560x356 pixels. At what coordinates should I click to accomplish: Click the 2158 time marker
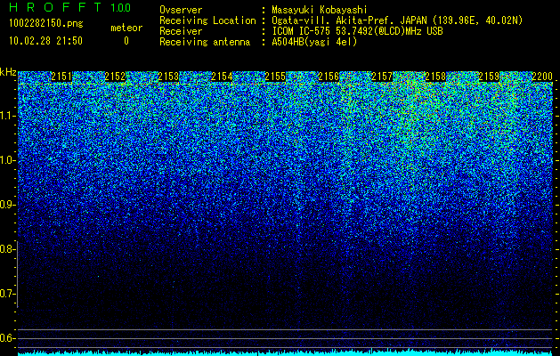click(435, 77)
